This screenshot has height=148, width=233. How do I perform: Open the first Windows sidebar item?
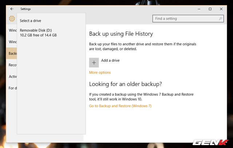click(x=11, y=30)
